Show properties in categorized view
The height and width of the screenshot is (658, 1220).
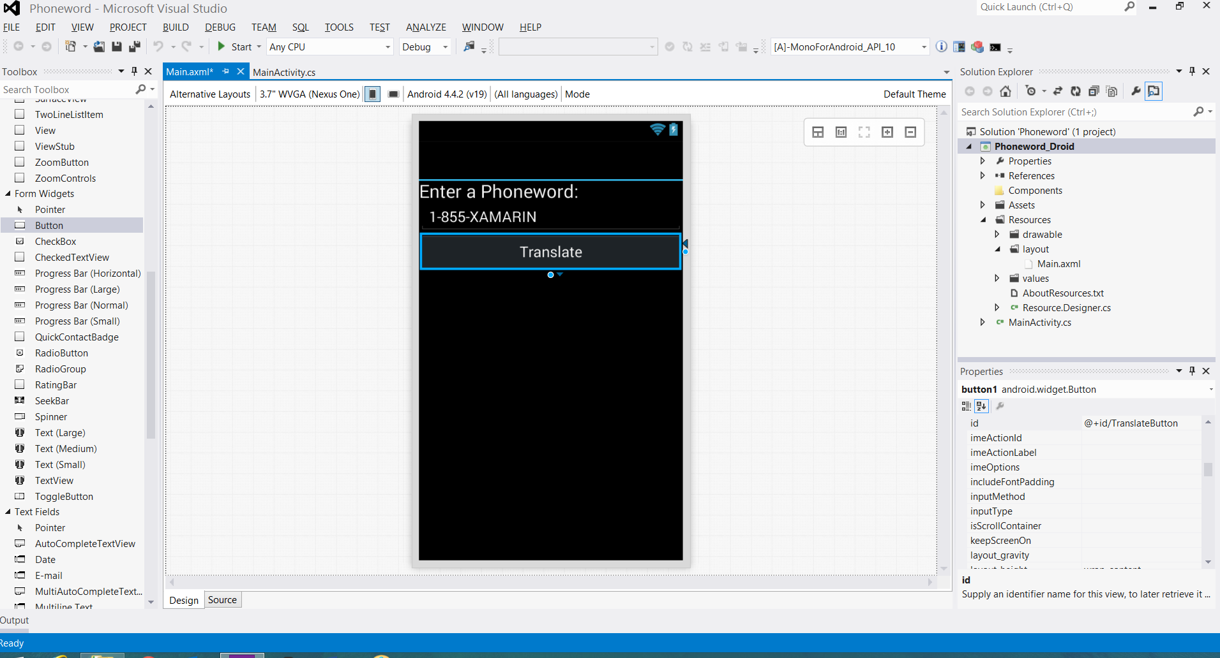(967, 406)
